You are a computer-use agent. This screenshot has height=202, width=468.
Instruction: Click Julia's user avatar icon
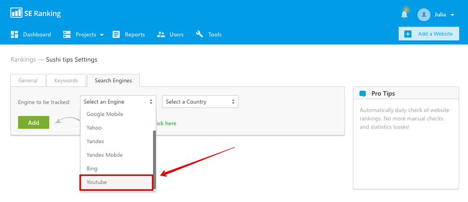(x=424, y=14)
